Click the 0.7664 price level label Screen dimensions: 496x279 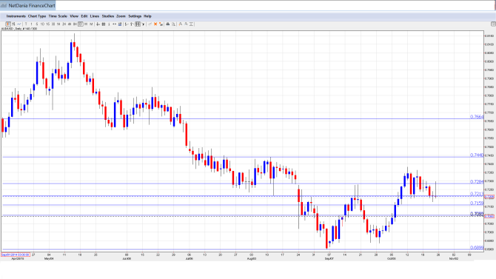coord(477,117)
